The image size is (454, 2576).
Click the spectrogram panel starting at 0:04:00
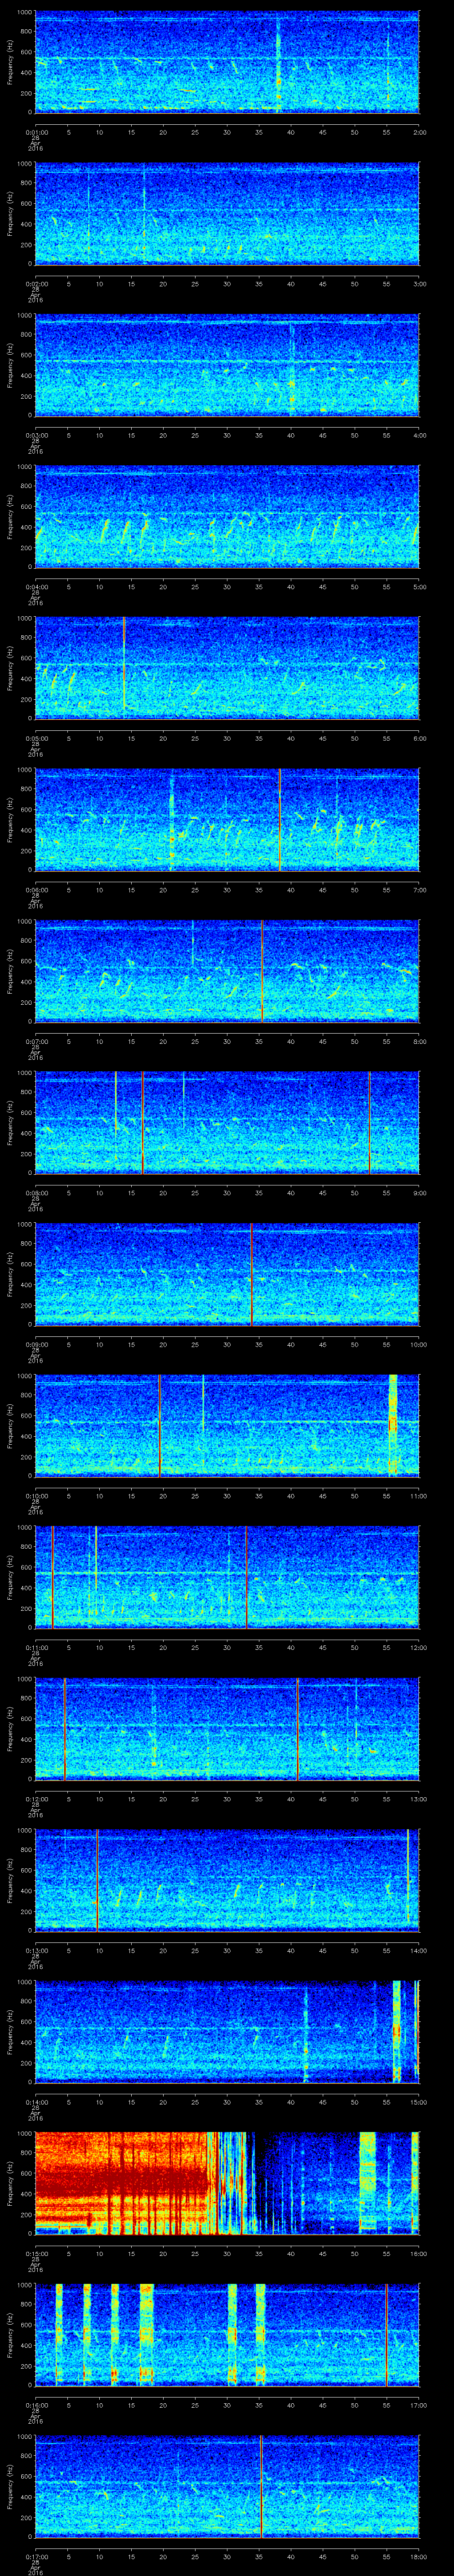pyautogui.click(x=227, y=517)
